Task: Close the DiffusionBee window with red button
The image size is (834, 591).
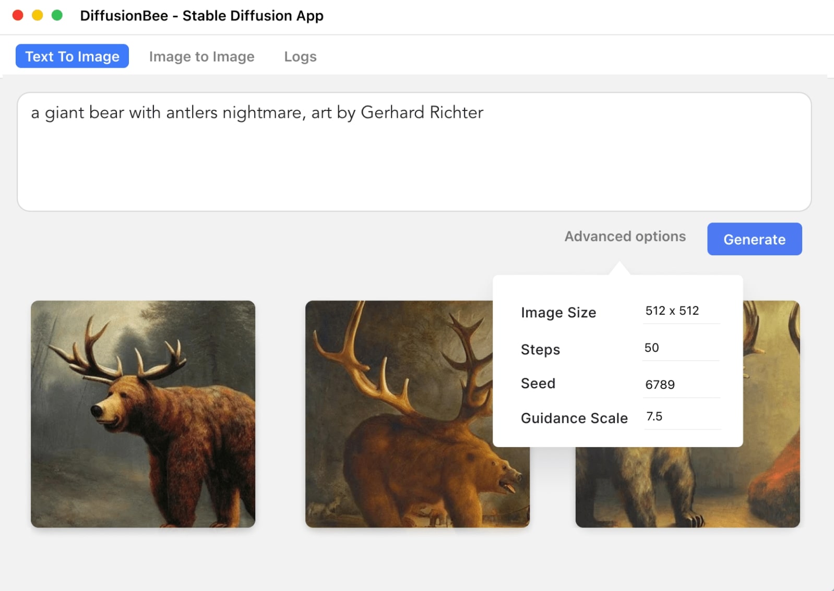Action: click(x=18, y=16)
